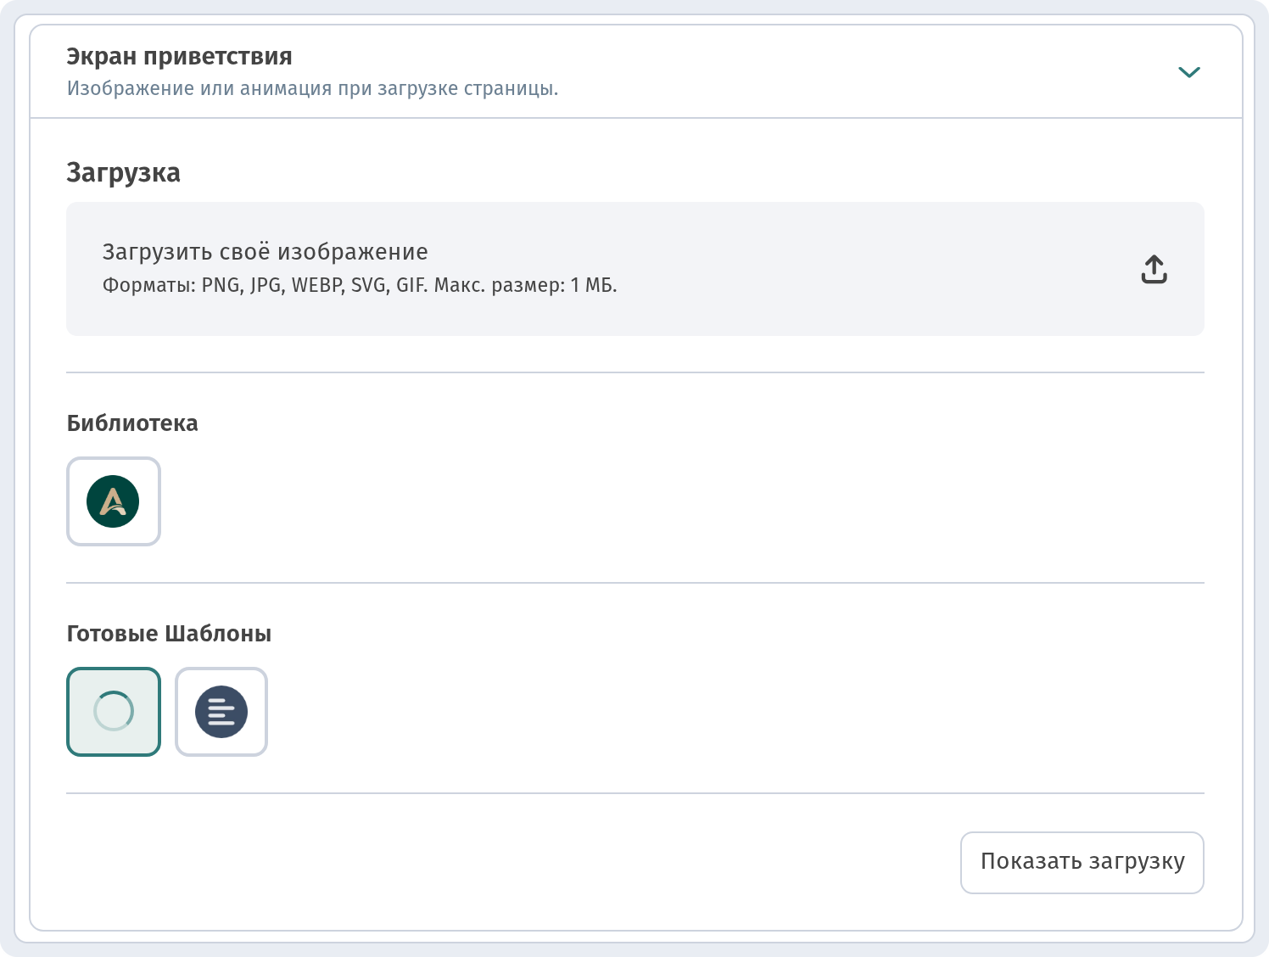The height and width of the screenshot is (957, 1269).
Task: Collapse the Экран приветствия section chevron
Action: tap(1189, 72)
